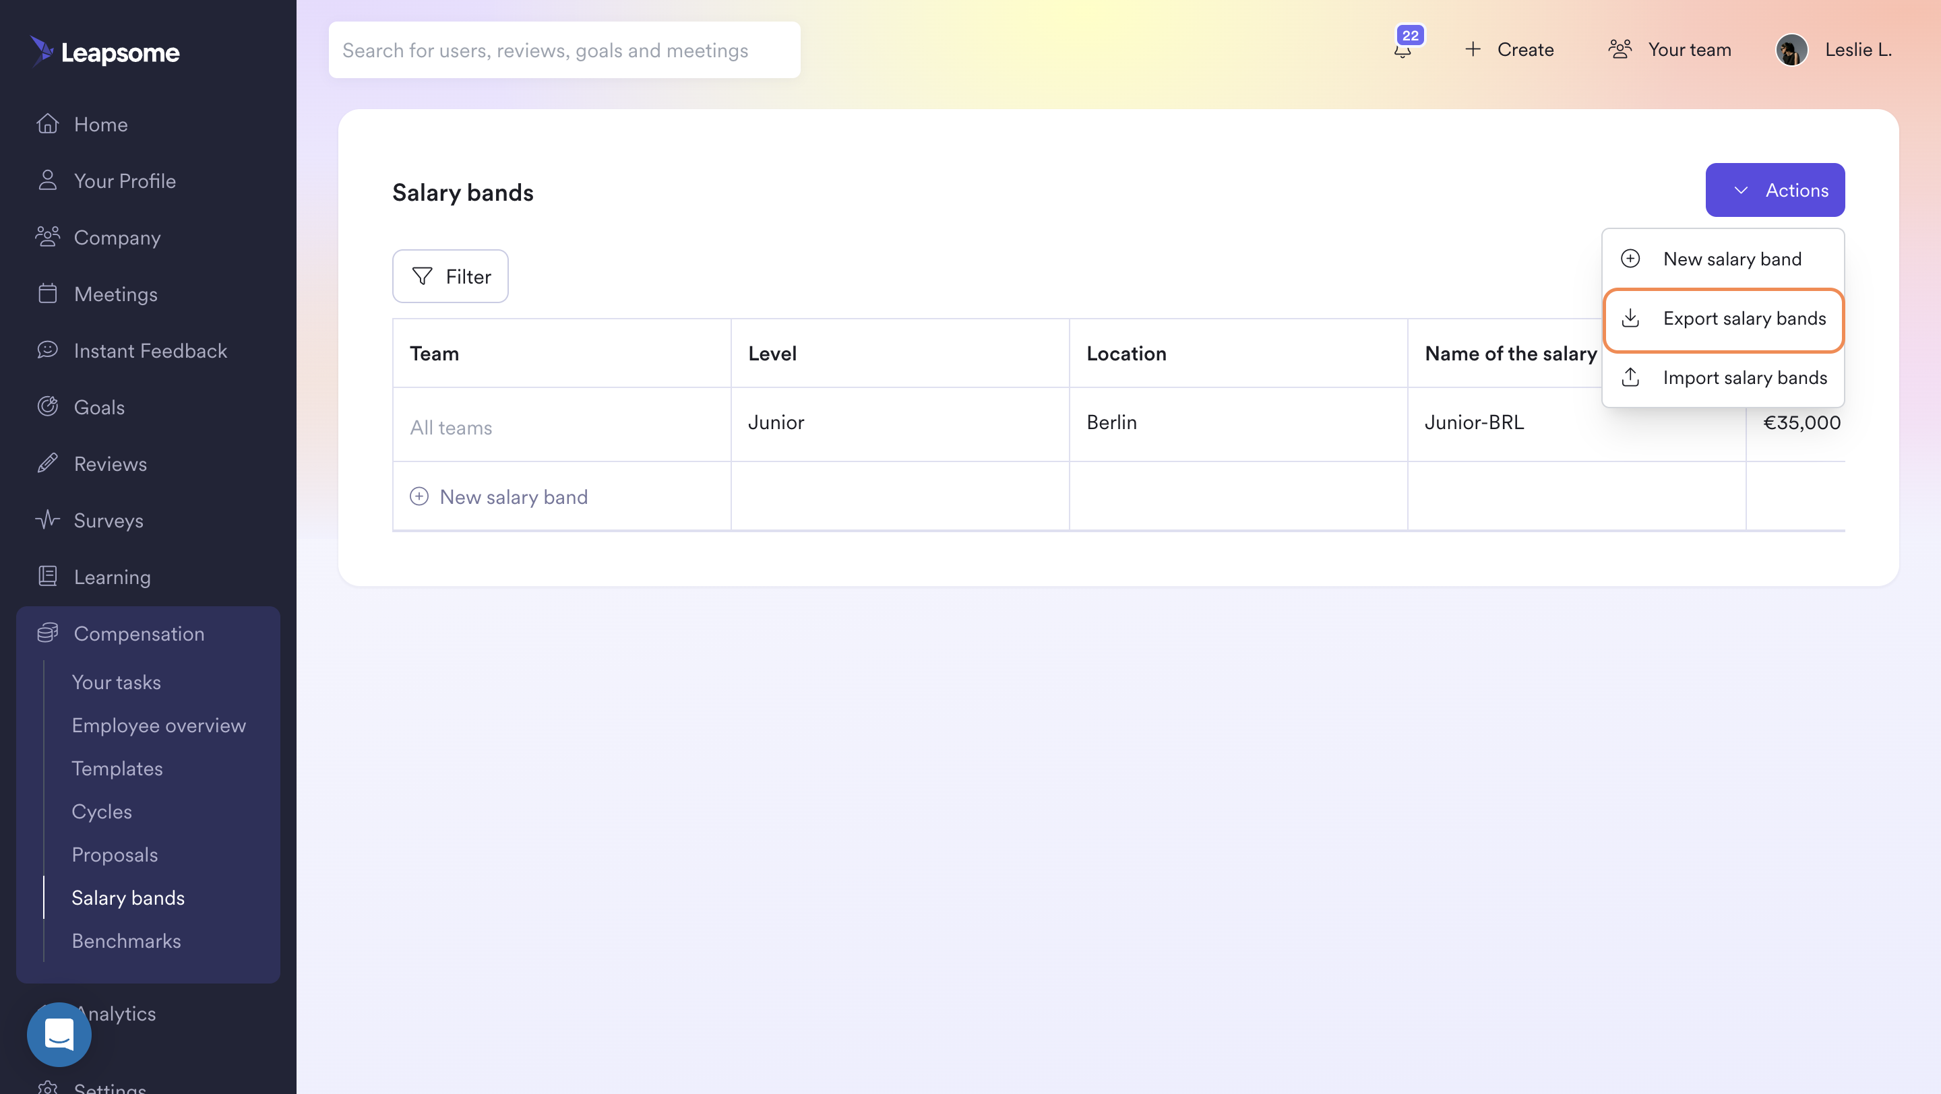Go to Your Profile
Viewport: 1941px width, 1094px height.
[125, 181]
